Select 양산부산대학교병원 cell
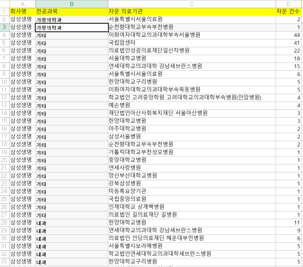The height and width of the screenshot is (267, 303). coord(192,176)
